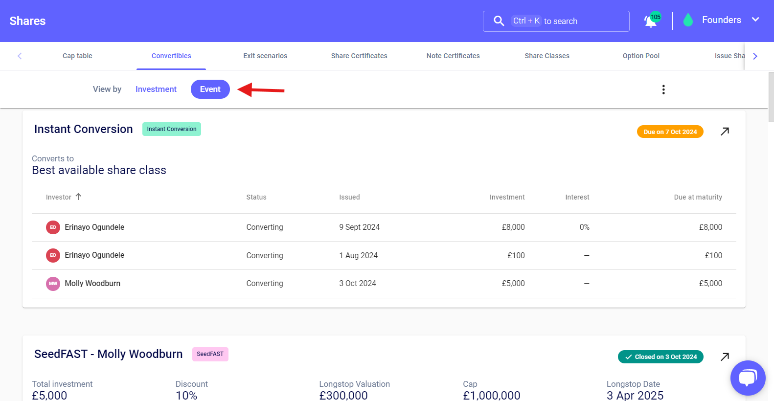Image resolution: width=774 pixels, height=401 pixels.
Task: Open SeedFAST Molly Woodburn details arrow
Action: point(725,356)
